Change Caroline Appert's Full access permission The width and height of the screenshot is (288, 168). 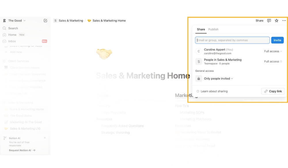tap(273, 51)
